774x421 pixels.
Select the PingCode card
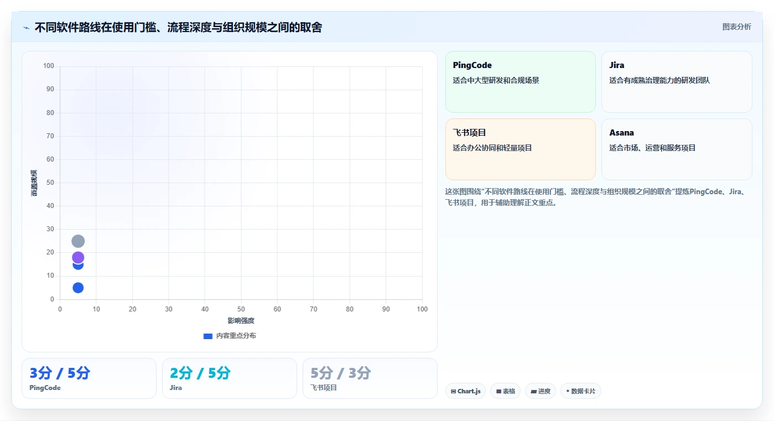[520, 82]
